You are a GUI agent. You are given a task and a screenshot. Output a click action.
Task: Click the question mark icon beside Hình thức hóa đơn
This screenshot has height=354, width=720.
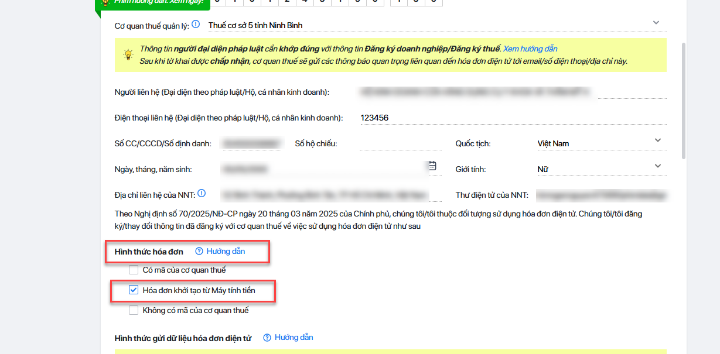click(x=199, y=251)
